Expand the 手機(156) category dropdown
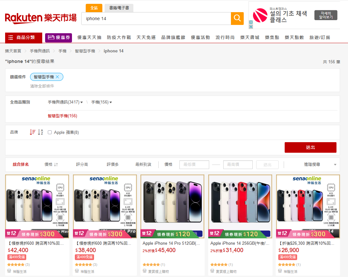This screenshot has height=277, width=348. (102, 102)
